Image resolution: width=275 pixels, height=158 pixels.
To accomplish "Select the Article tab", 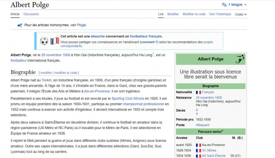I will tap(15, 14).
